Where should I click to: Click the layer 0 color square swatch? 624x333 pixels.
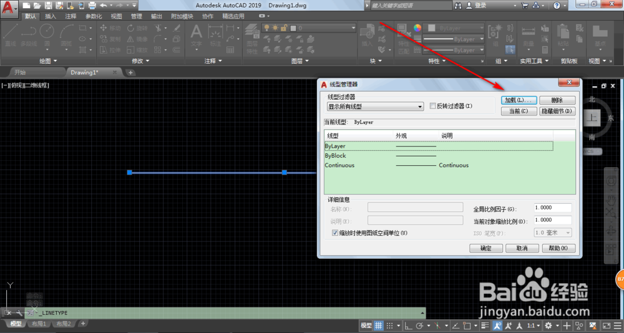[x=293, y=28]
